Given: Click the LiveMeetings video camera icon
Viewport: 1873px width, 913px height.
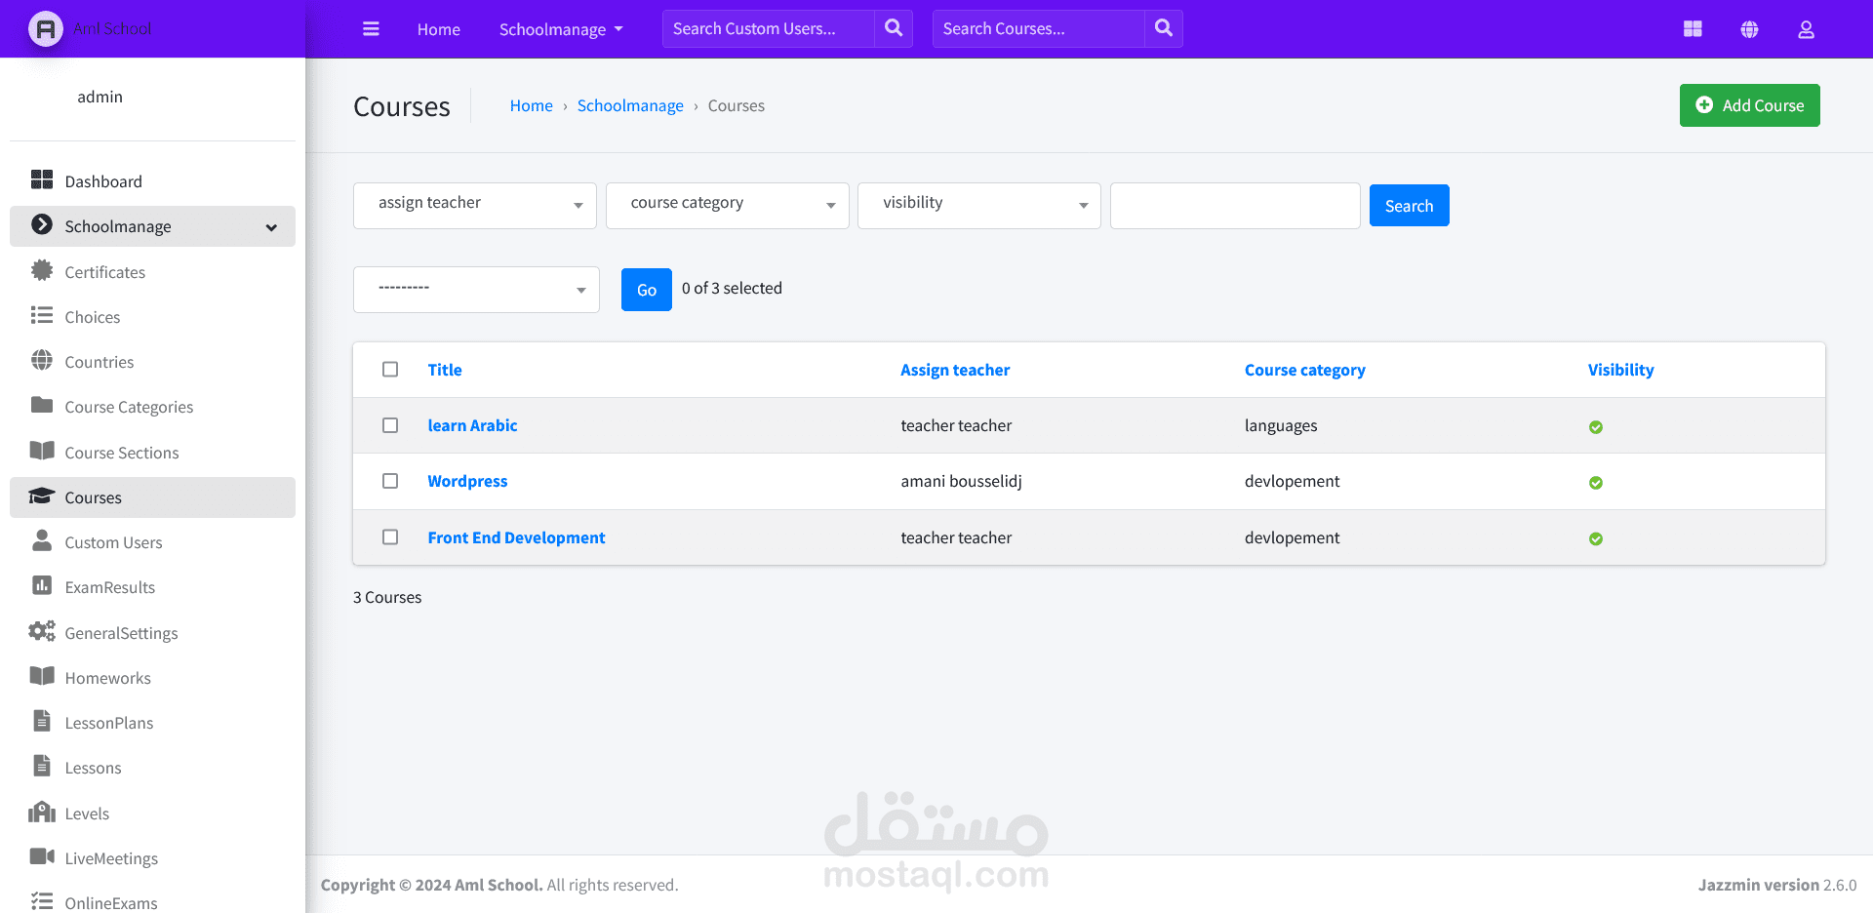Looking at the screenshot, I should pyautogui.click(x=42, y=856).
